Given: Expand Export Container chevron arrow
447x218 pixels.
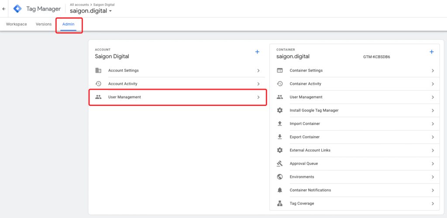Looking at the screenshot, I should [433, 137].
